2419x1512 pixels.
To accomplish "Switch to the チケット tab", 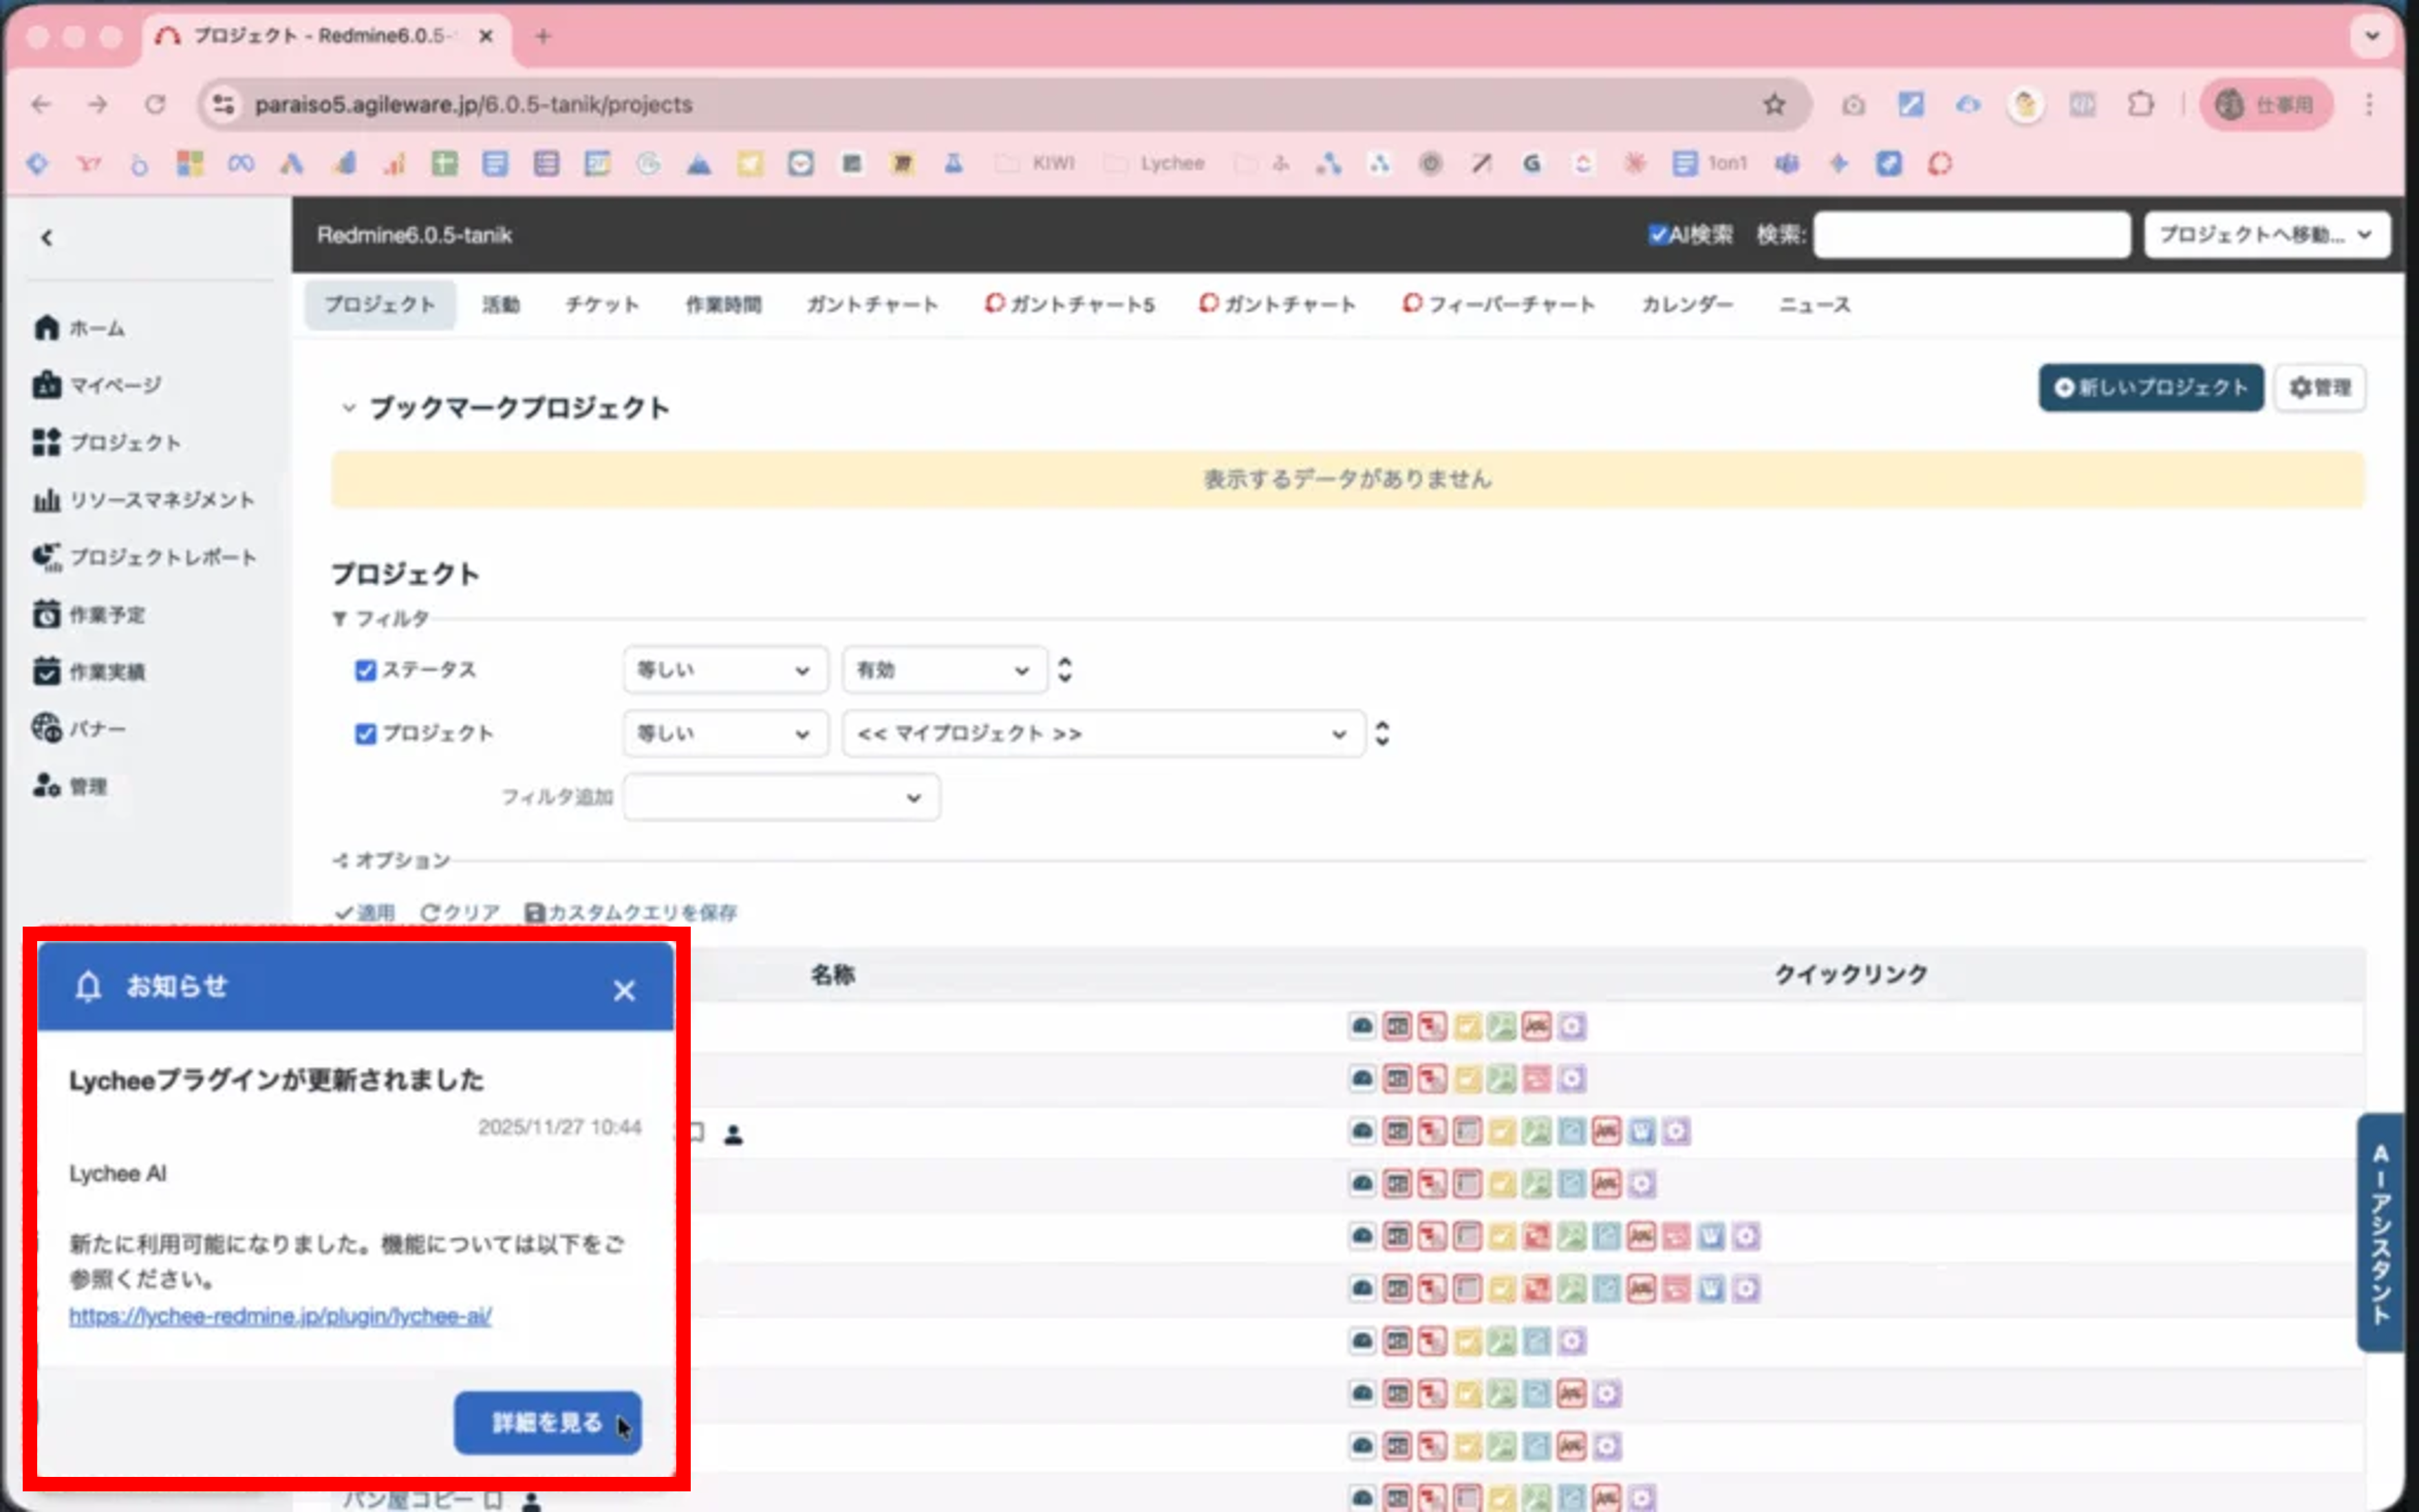I will 601,305.
